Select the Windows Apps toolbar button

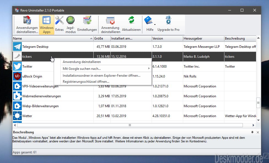coord(47,25)
